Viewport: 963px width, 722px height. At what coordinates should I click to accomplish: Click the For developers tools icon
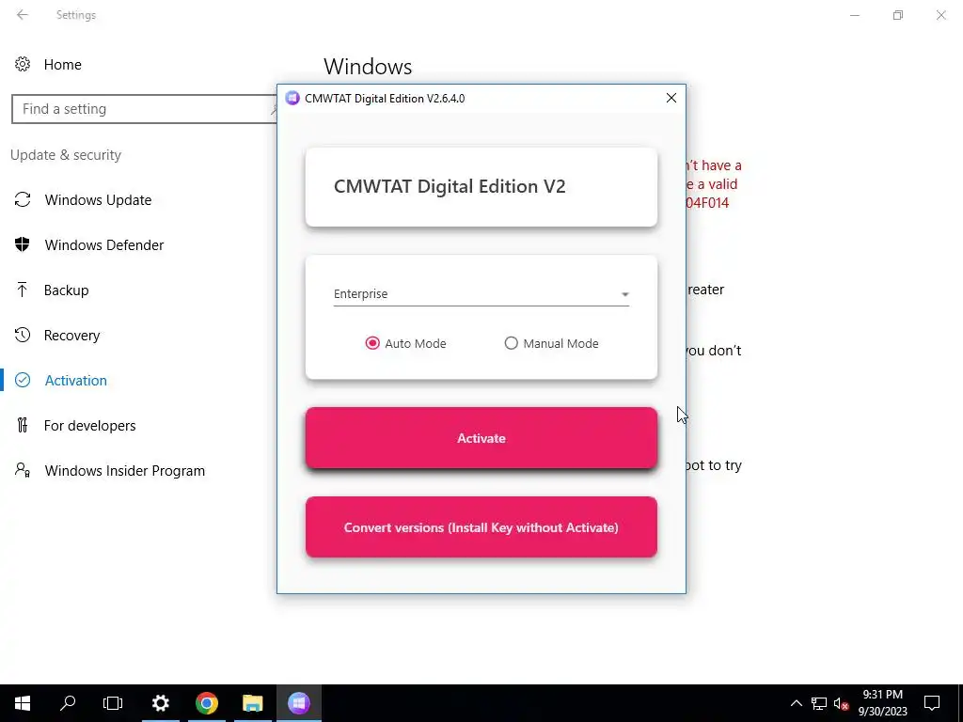click(23, 425)
